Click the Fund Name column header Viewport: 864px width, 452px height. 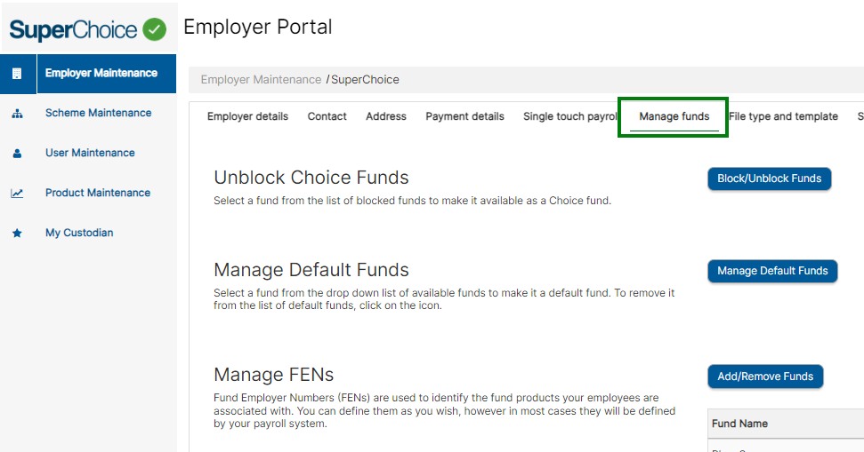tap(739, 424)
